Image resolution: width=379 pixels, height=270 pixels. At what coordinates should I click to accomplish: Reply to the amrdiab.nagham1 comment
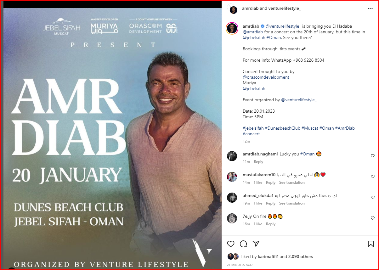pyautogui.click(x=258, y=162)
